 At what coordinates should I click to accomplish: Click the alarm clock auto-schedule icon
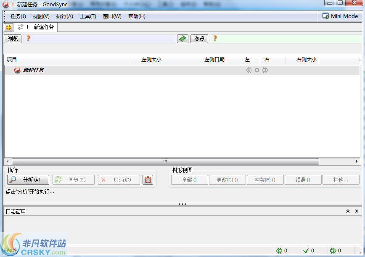click(x=148, y=180)
